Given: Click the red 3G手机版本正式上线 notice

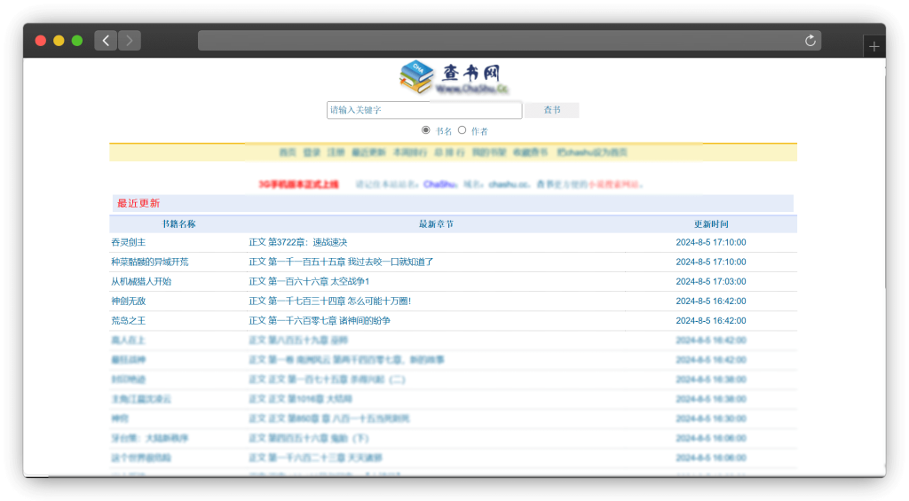Looking at the screenshot, I should coord(298,184).
